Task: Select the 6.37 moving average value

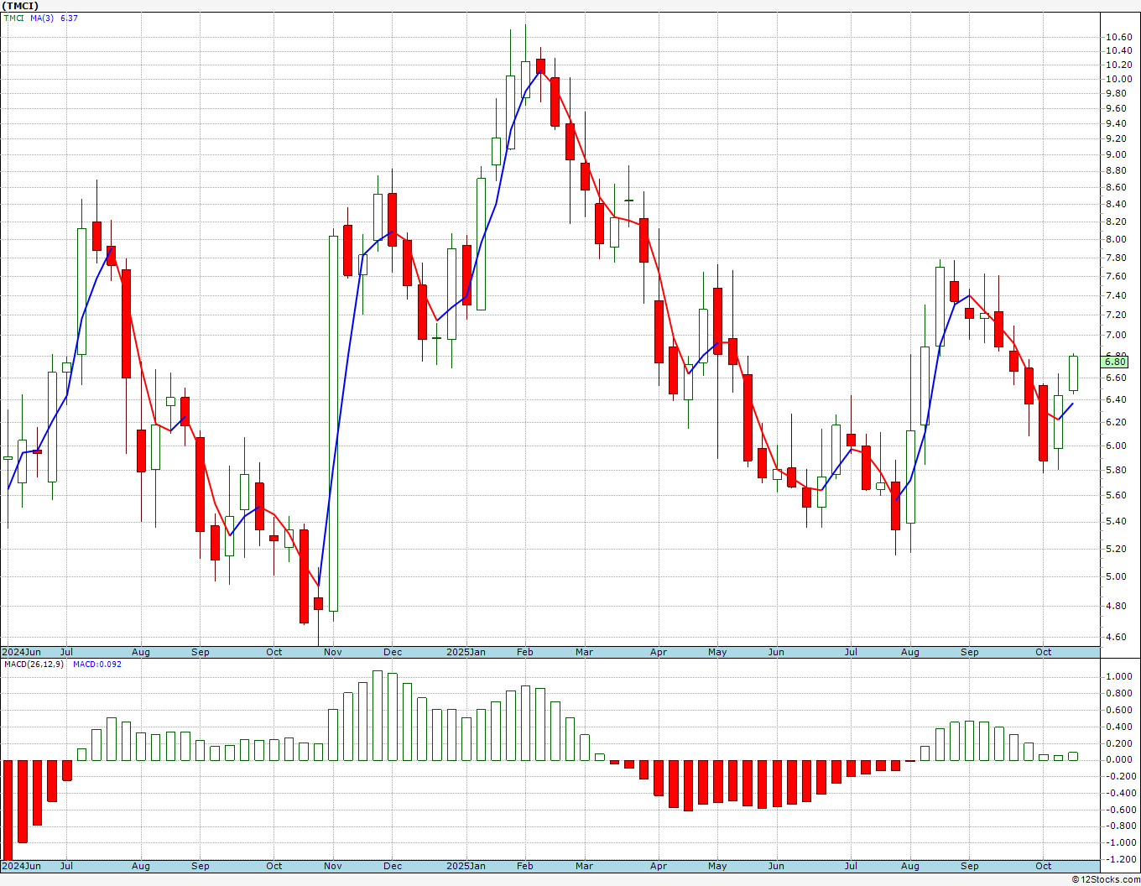Action: [x=69, y=18]
